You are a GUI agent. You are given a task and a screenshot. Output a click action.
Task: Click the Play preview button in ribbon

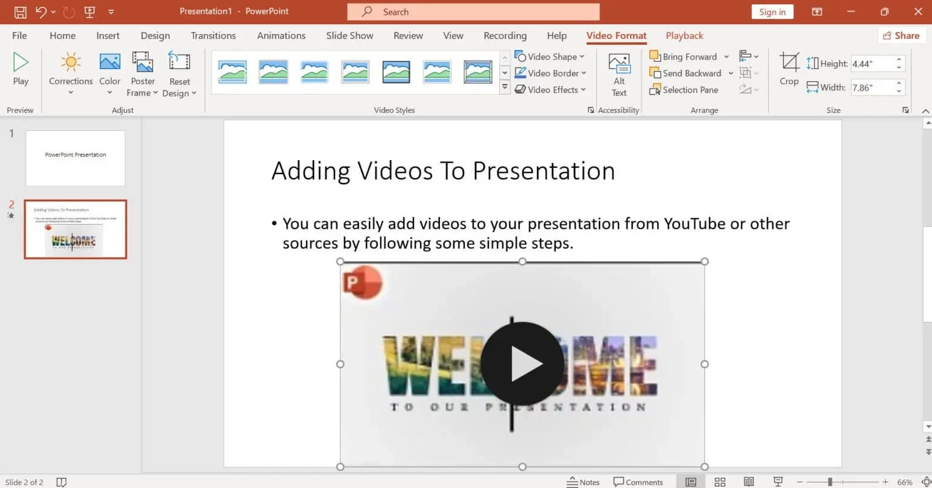[21, 69]
